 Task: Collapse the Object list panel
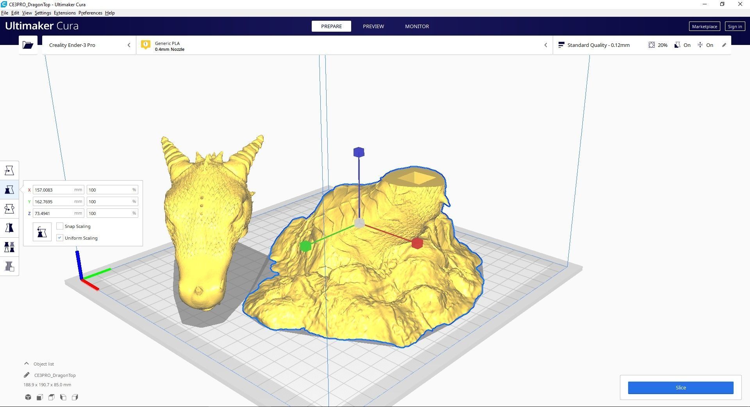[x=27, y=364]
